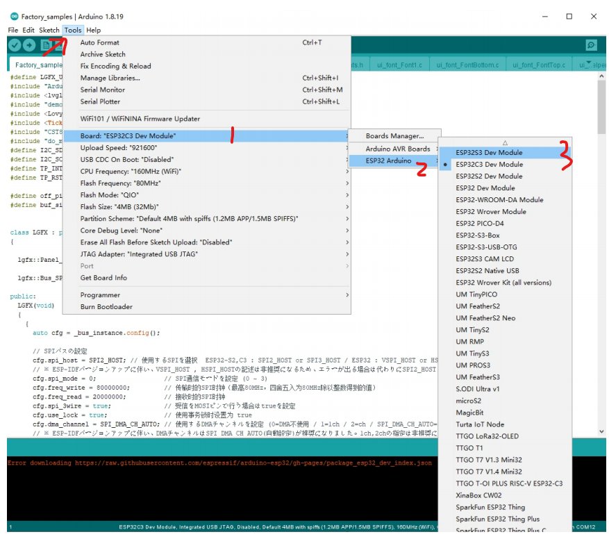Open Serial Monitor magnifier icon at top right
This screenshot has height=539, width=609.
point(591,45)
